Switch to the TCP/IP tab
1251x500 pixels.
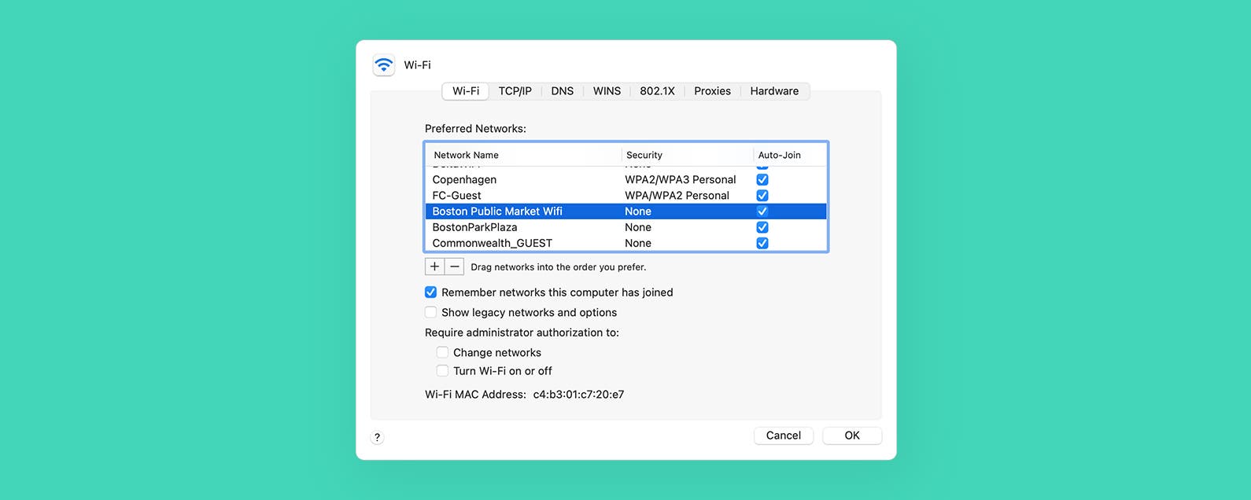515,91
